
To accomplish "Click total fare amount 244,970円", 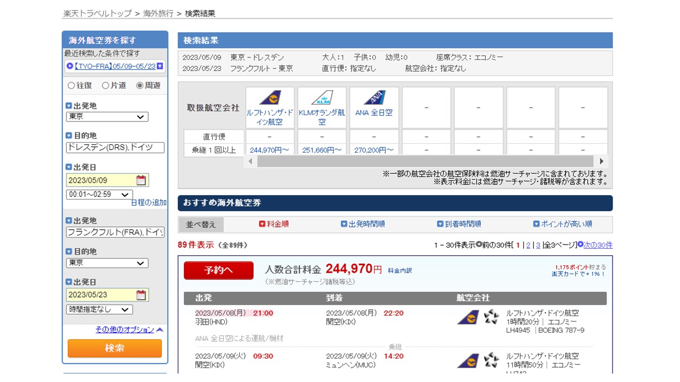I will click(x=354, y=269).
